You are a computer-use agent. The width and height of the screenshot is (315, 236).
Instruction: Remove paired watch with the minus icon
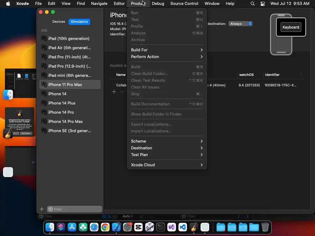(x=122, y=92)
